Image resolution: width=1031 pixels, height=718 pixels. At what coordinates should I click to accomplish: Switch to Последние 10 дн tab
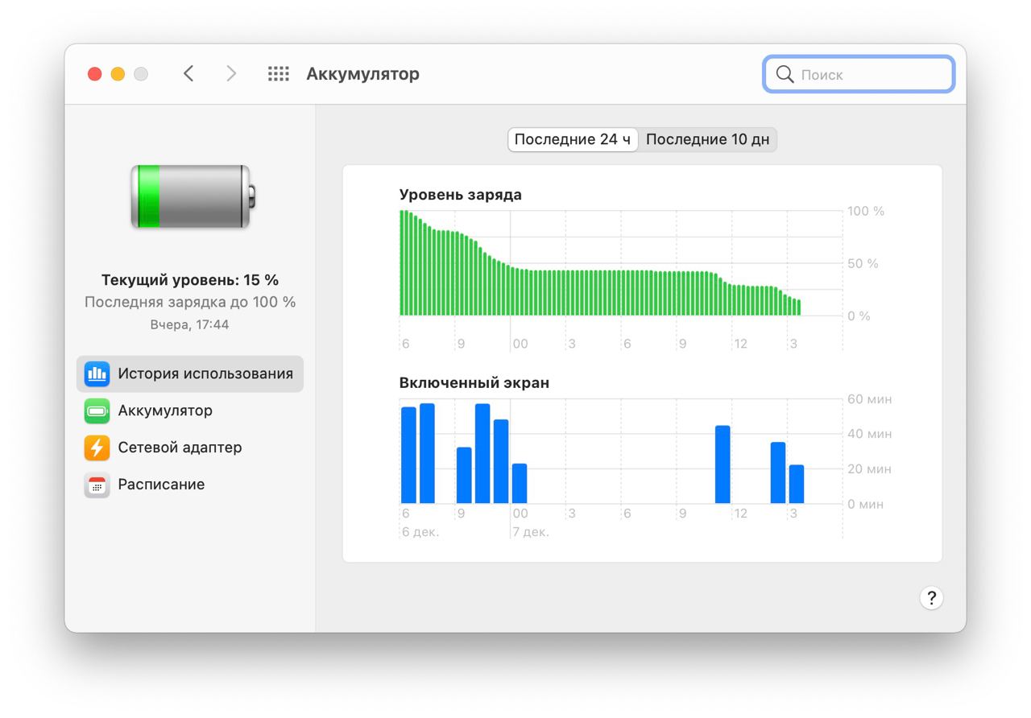708,139
